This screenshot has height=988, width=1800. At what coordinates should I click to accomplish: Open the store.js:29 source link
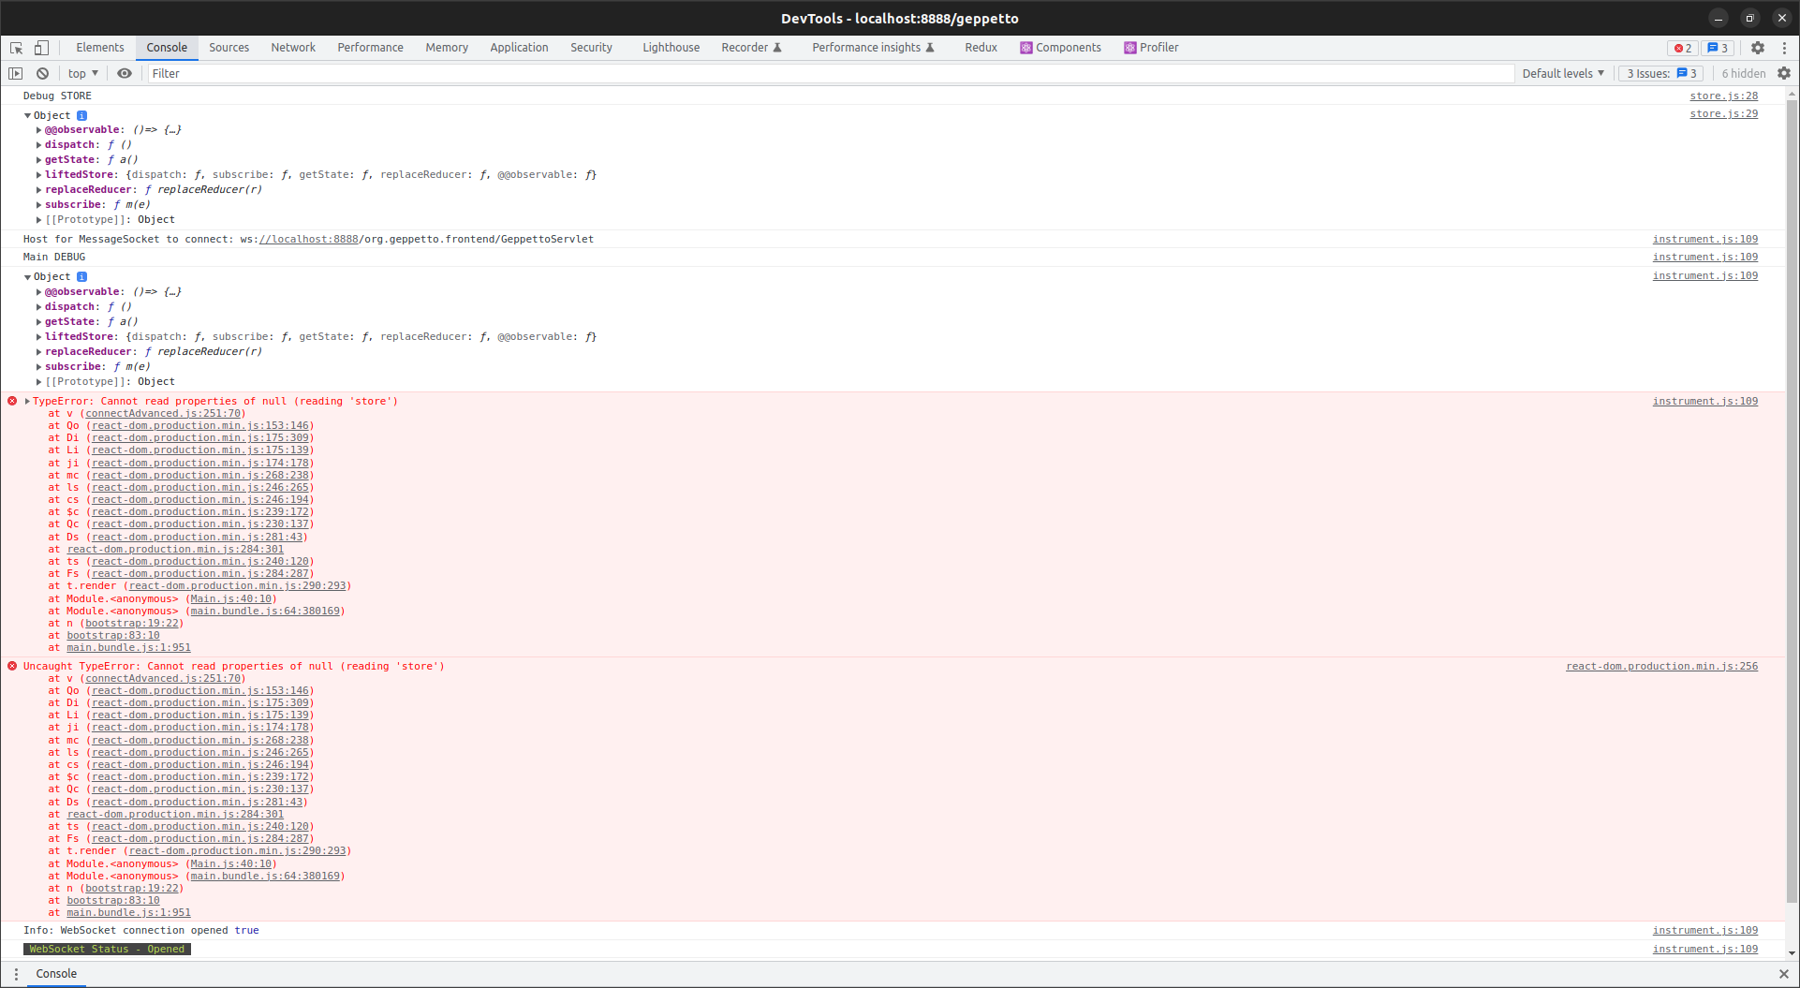[1723, 113]
